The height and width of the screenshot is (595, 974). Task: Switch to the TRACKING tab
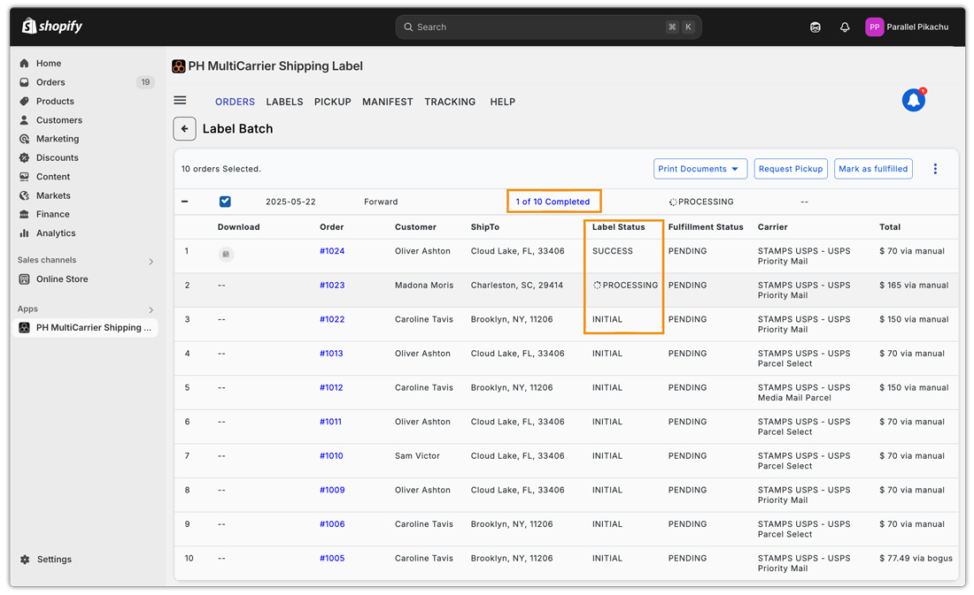pos(450,102)
